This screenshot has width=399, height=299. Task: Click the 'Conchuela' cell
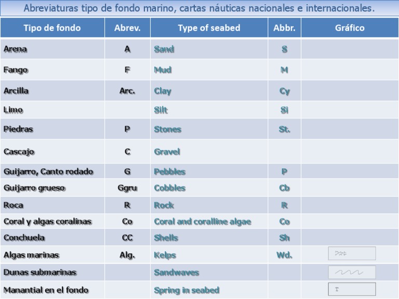click(52, 237)
